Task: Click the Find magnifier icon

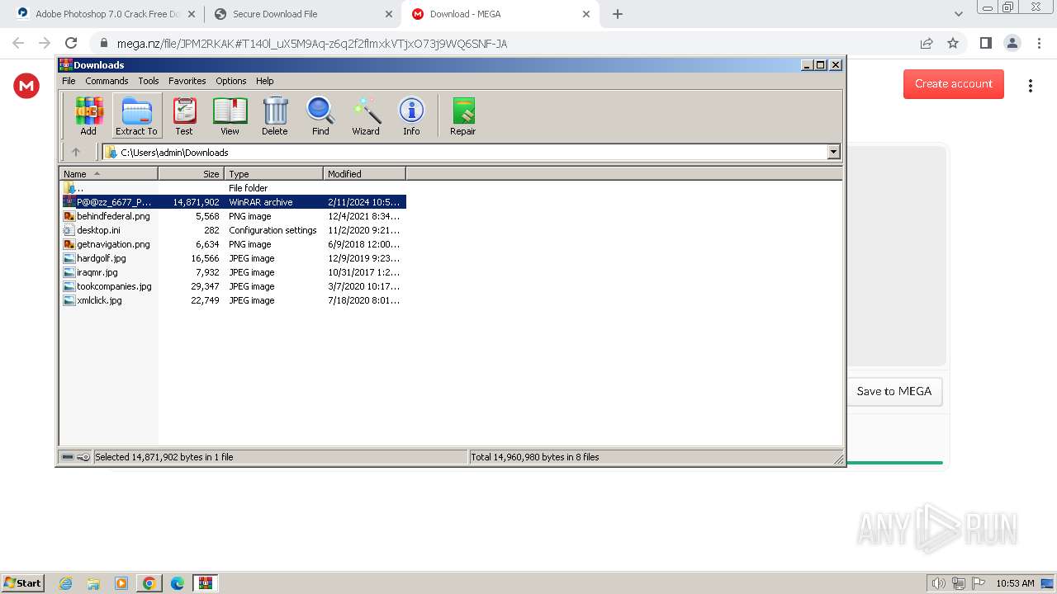Action: pos(320,115)
